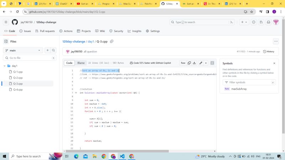Image resolution: width=285 pixels, height=160 pixels.
Task: Open Task View from taskbar
Action: pos(67,156)
